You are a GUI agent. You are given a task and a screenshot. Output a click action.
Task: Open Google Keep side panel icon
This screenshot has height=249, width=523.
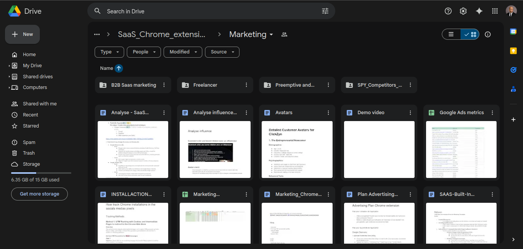(x=513, y=51)
